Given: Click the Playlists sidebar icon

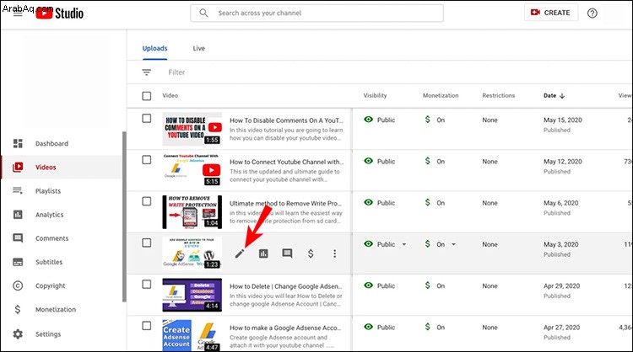Looking at the screenshot, I should tap(18, 190).
